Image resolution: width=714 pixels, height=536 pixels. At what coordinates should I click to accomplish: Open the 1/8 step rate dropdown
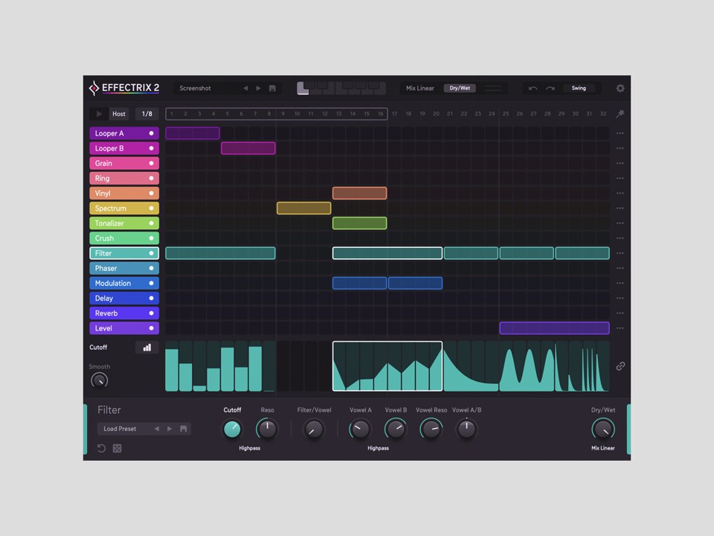click(147, 113)
